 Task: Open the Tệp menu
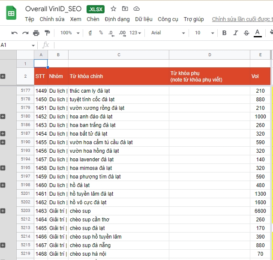30,19
